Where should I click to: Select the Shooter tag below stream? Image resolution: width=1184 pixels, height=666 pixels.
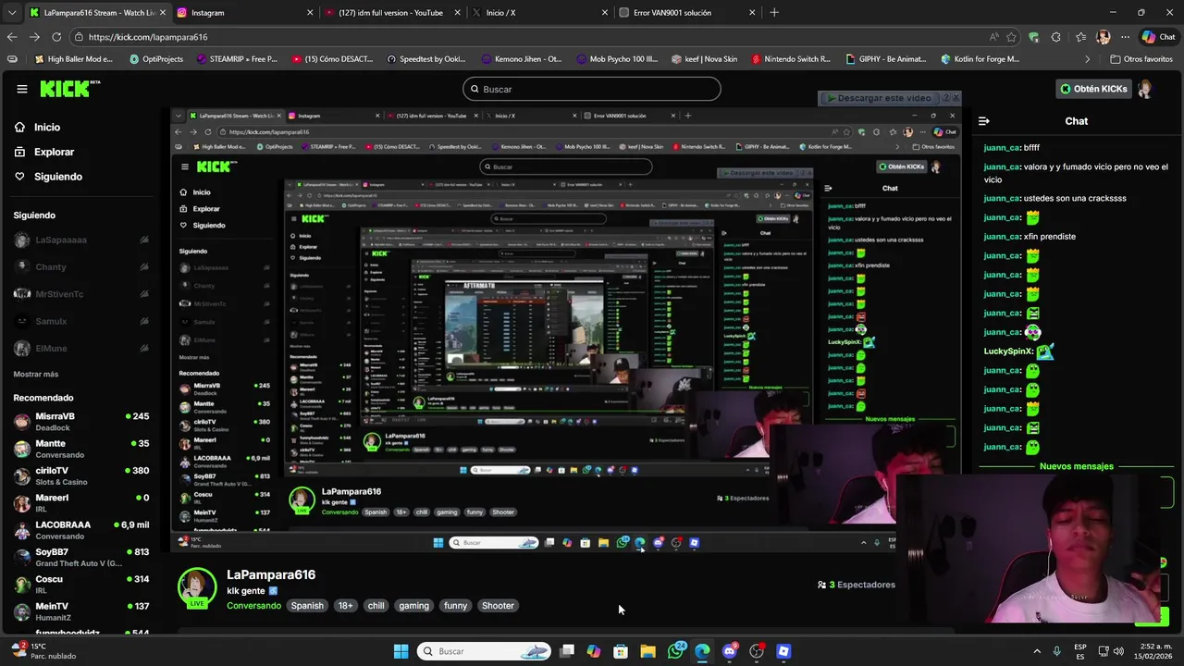pos(498,606)
